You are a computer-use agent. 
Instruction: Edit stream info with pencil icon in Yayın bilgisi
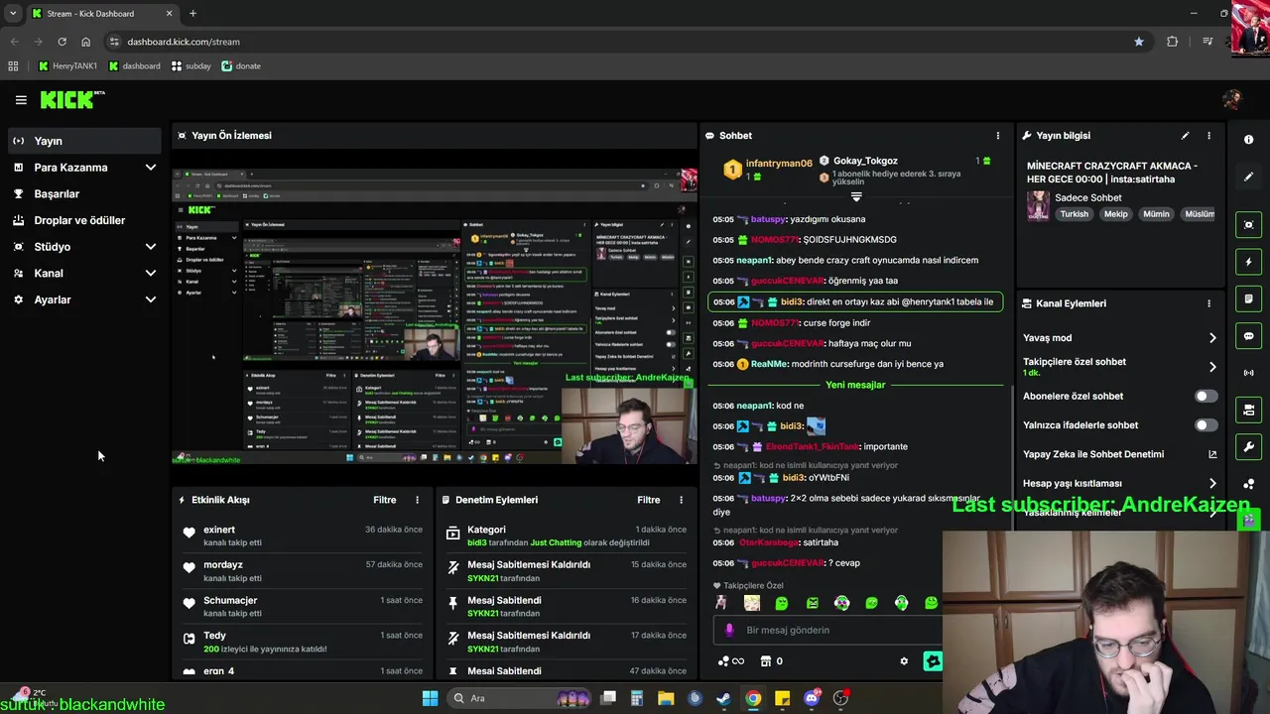tap(1185, 135)
